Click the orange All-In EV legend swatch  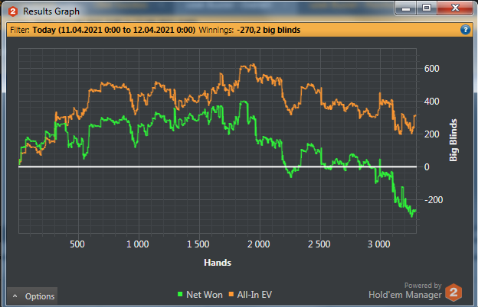(x=231, y=294)
